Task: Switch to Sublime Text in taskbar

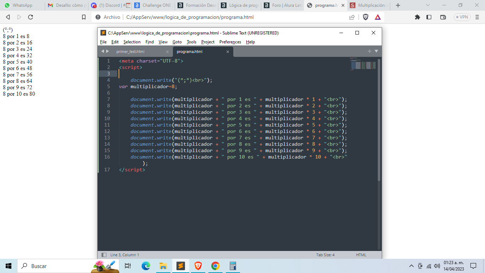Action: [x=181, y=266]
